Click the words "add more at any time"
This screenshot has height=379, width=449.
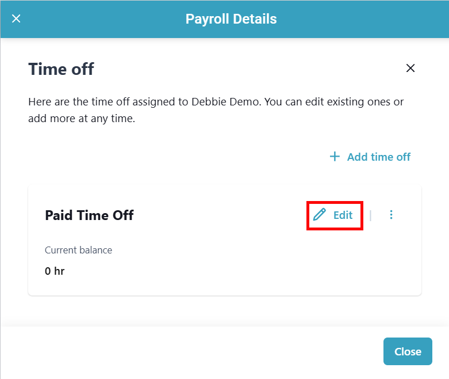click(x=81, y=119)
